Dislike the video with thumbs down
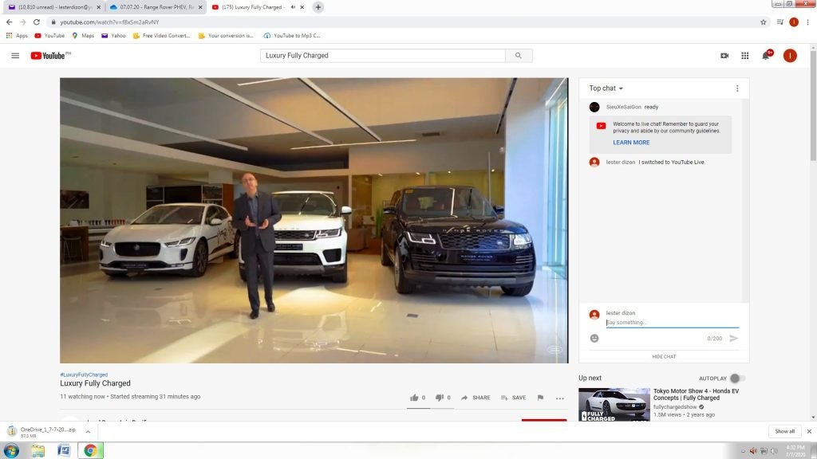 point(440,398)
